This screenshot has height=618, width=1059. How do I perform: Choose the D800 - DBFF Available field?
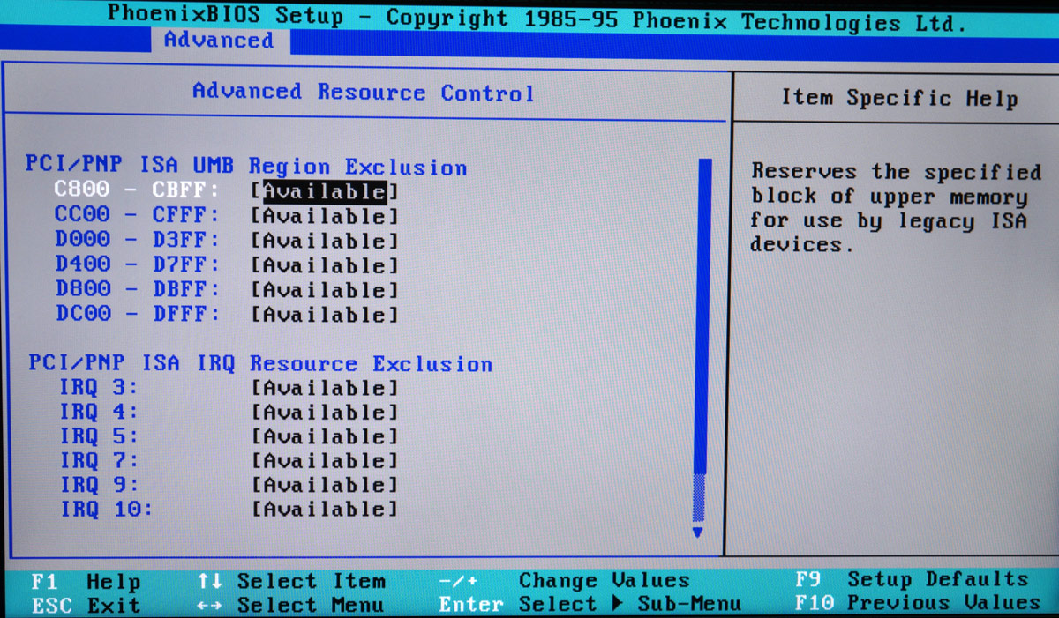(x=324, y=290)
